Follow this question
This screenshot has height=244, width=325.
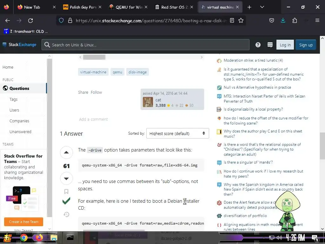pyautogui.click(x=96, y=92)
